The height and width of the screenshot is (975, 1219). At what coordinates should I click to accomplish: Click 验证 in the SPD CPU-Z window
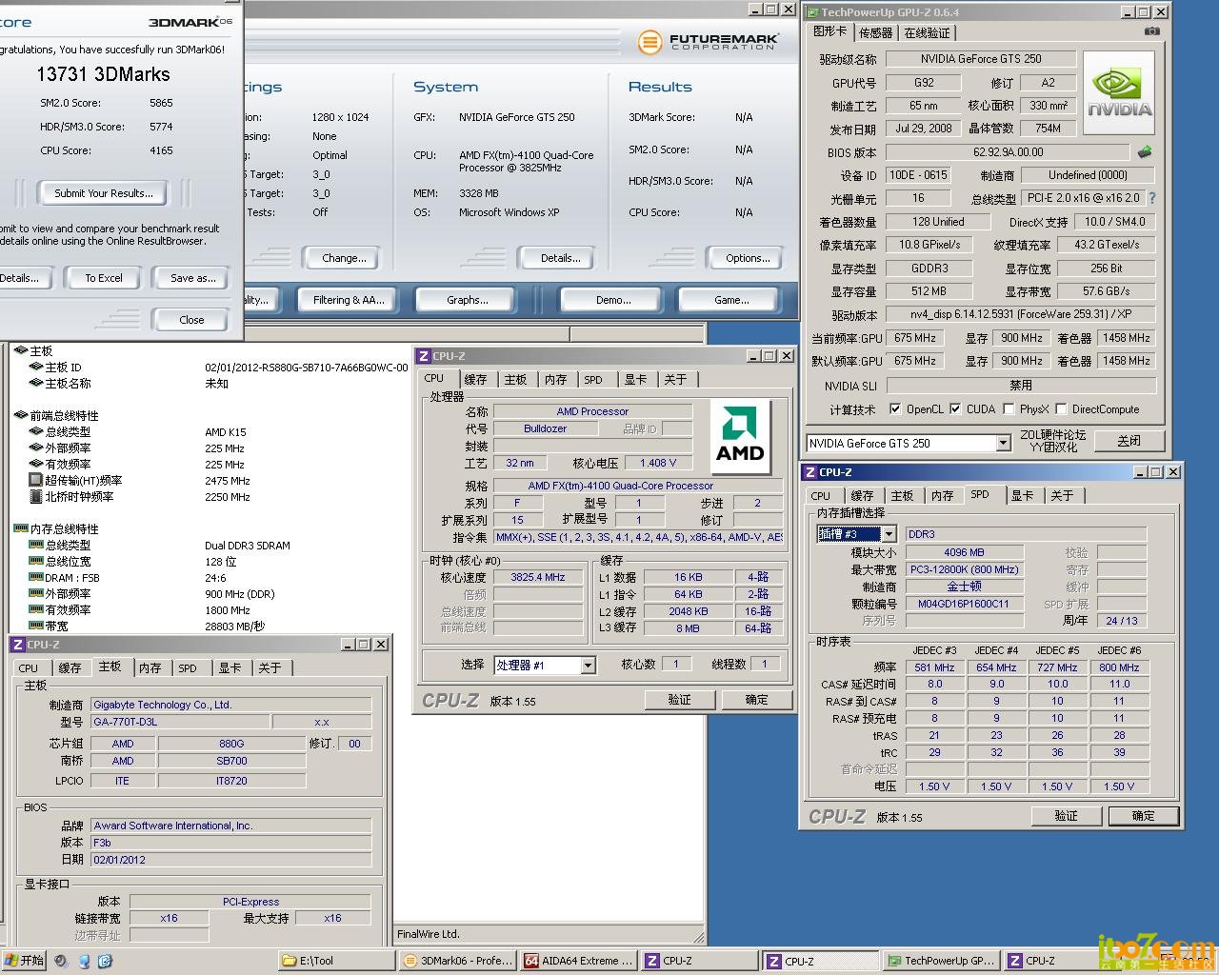1066,816
